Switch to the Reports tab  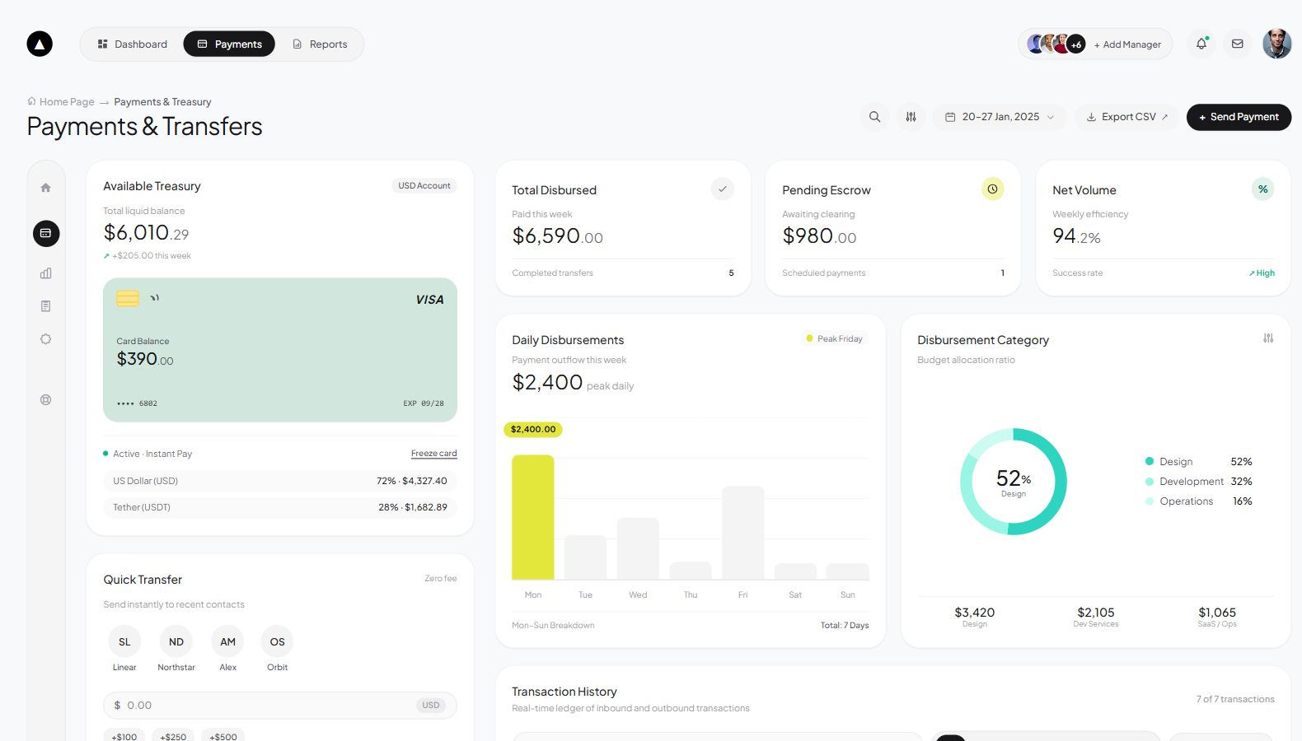[x=320, y=44]
